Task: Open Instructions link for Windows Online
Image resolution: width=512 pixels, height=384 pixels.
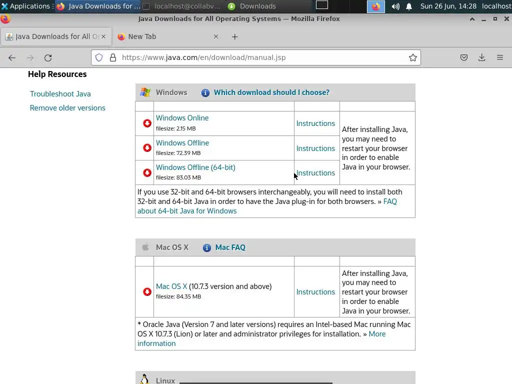Action: pos(316,123)
